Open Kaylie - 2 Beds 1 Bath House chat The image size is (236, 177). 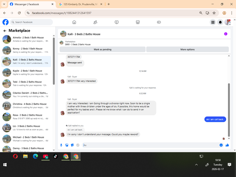point(26,73)
